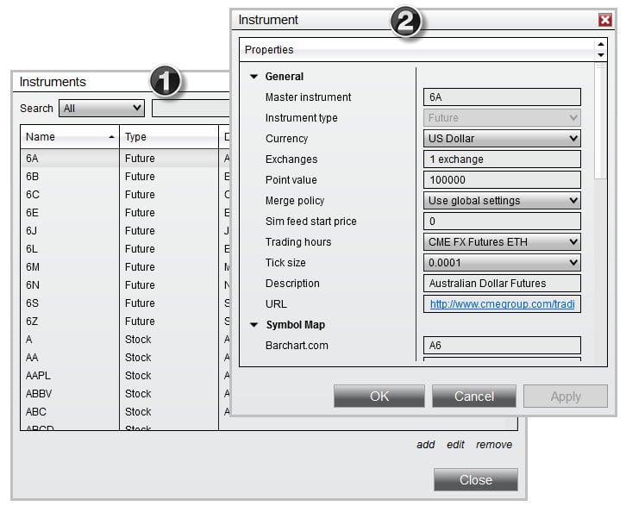The image size is (626, 506).
Task: Close the Instrument dialog with red X
Action: 604,20
